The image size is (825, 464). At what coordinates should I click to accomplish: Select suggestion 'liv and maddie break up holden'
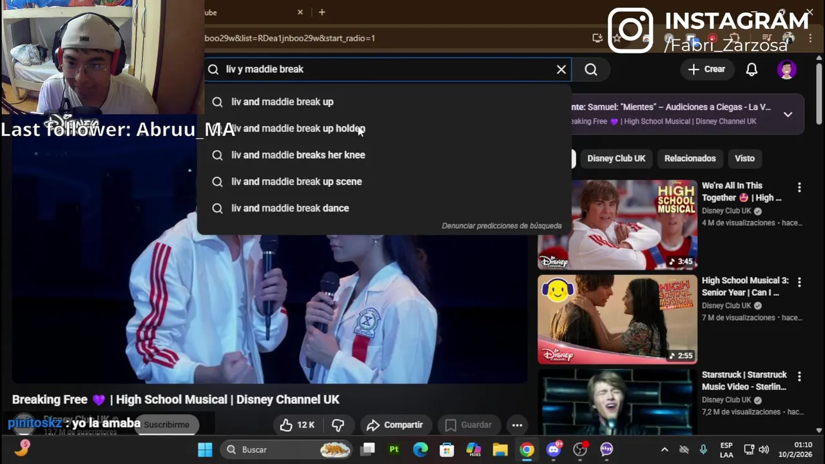coord(384,128)
